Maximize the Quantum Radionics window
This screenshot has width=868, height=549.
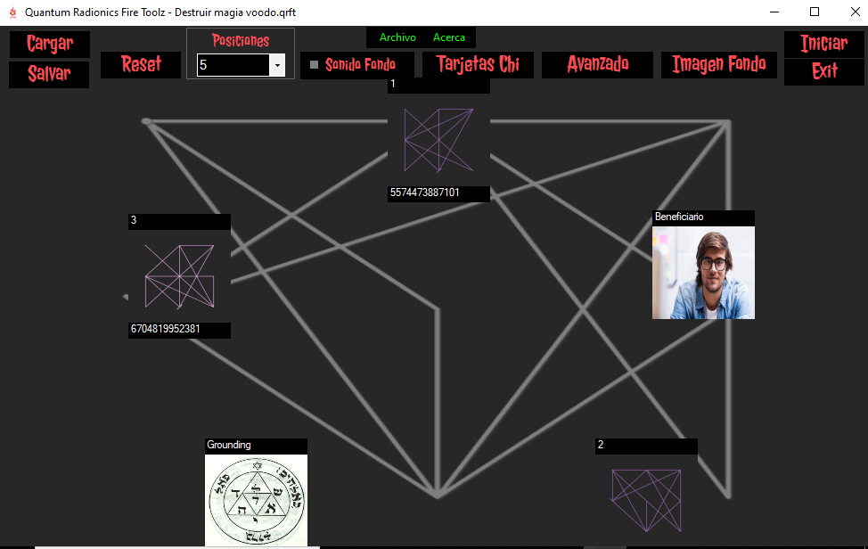[815, 12]
